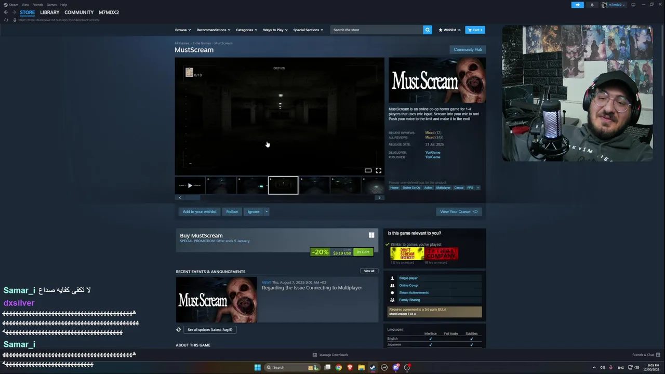Click See all updates button
665x374 pixels.
point(210,329)
